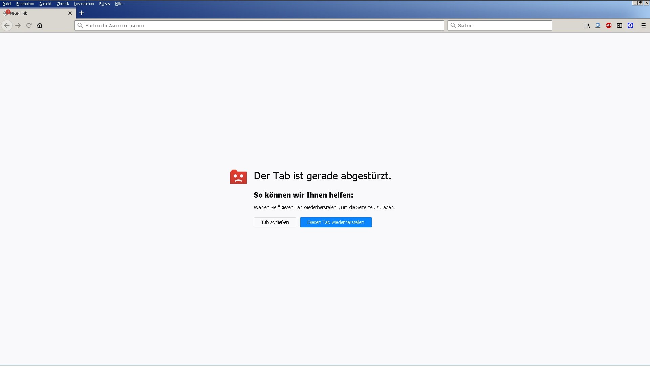The image size is (650, 381).
Task: Click Diesen Tab wiederherstellen button
Action: click(335, 222)
